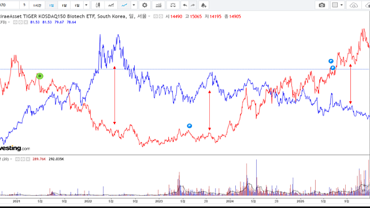The height and width of the screenshot is (208, 370).
Task: Switch to candlestick chart type
Action: [x=98, y=5]
